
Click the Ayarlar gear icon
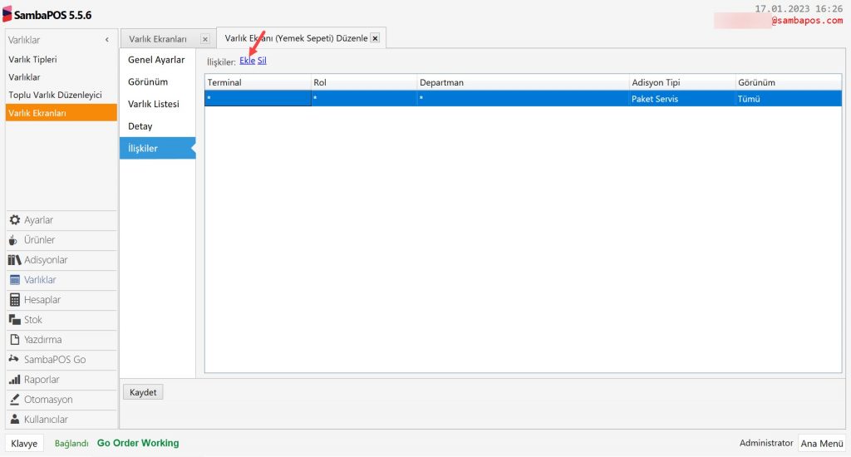tap(15, 220)
